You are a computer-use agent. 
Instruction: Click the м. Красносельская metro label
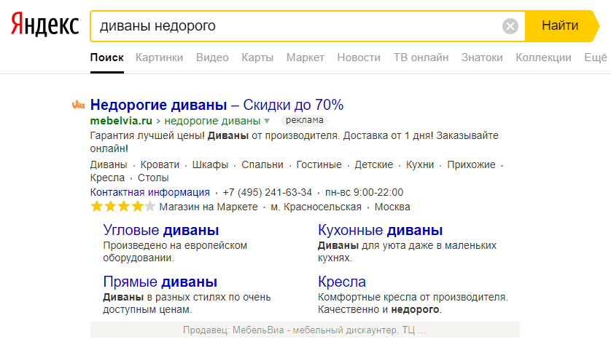pos(316,207)
